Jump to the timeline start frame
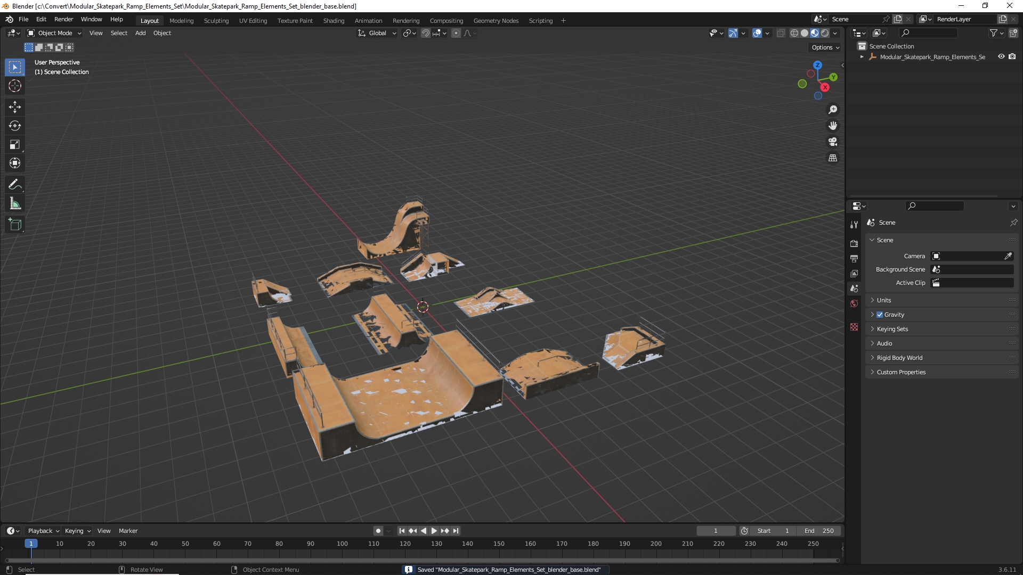This screenshot has width=1023, height=575. pos(402,531)
